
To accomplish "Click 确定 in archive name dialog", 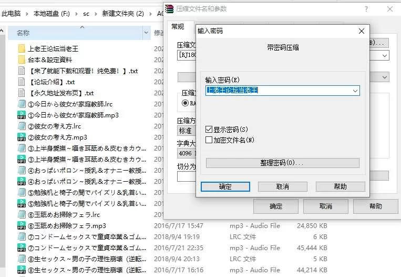I will [276, 206].
